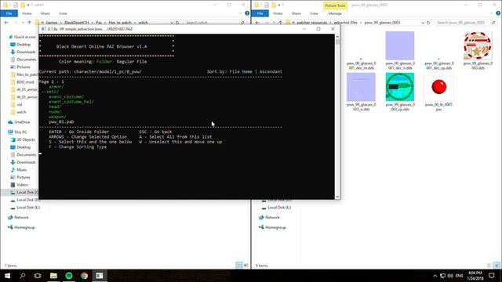The image size is (502, 282).
Task: Open ENG language indicator in tray
Action: click(x=460, y=276)
